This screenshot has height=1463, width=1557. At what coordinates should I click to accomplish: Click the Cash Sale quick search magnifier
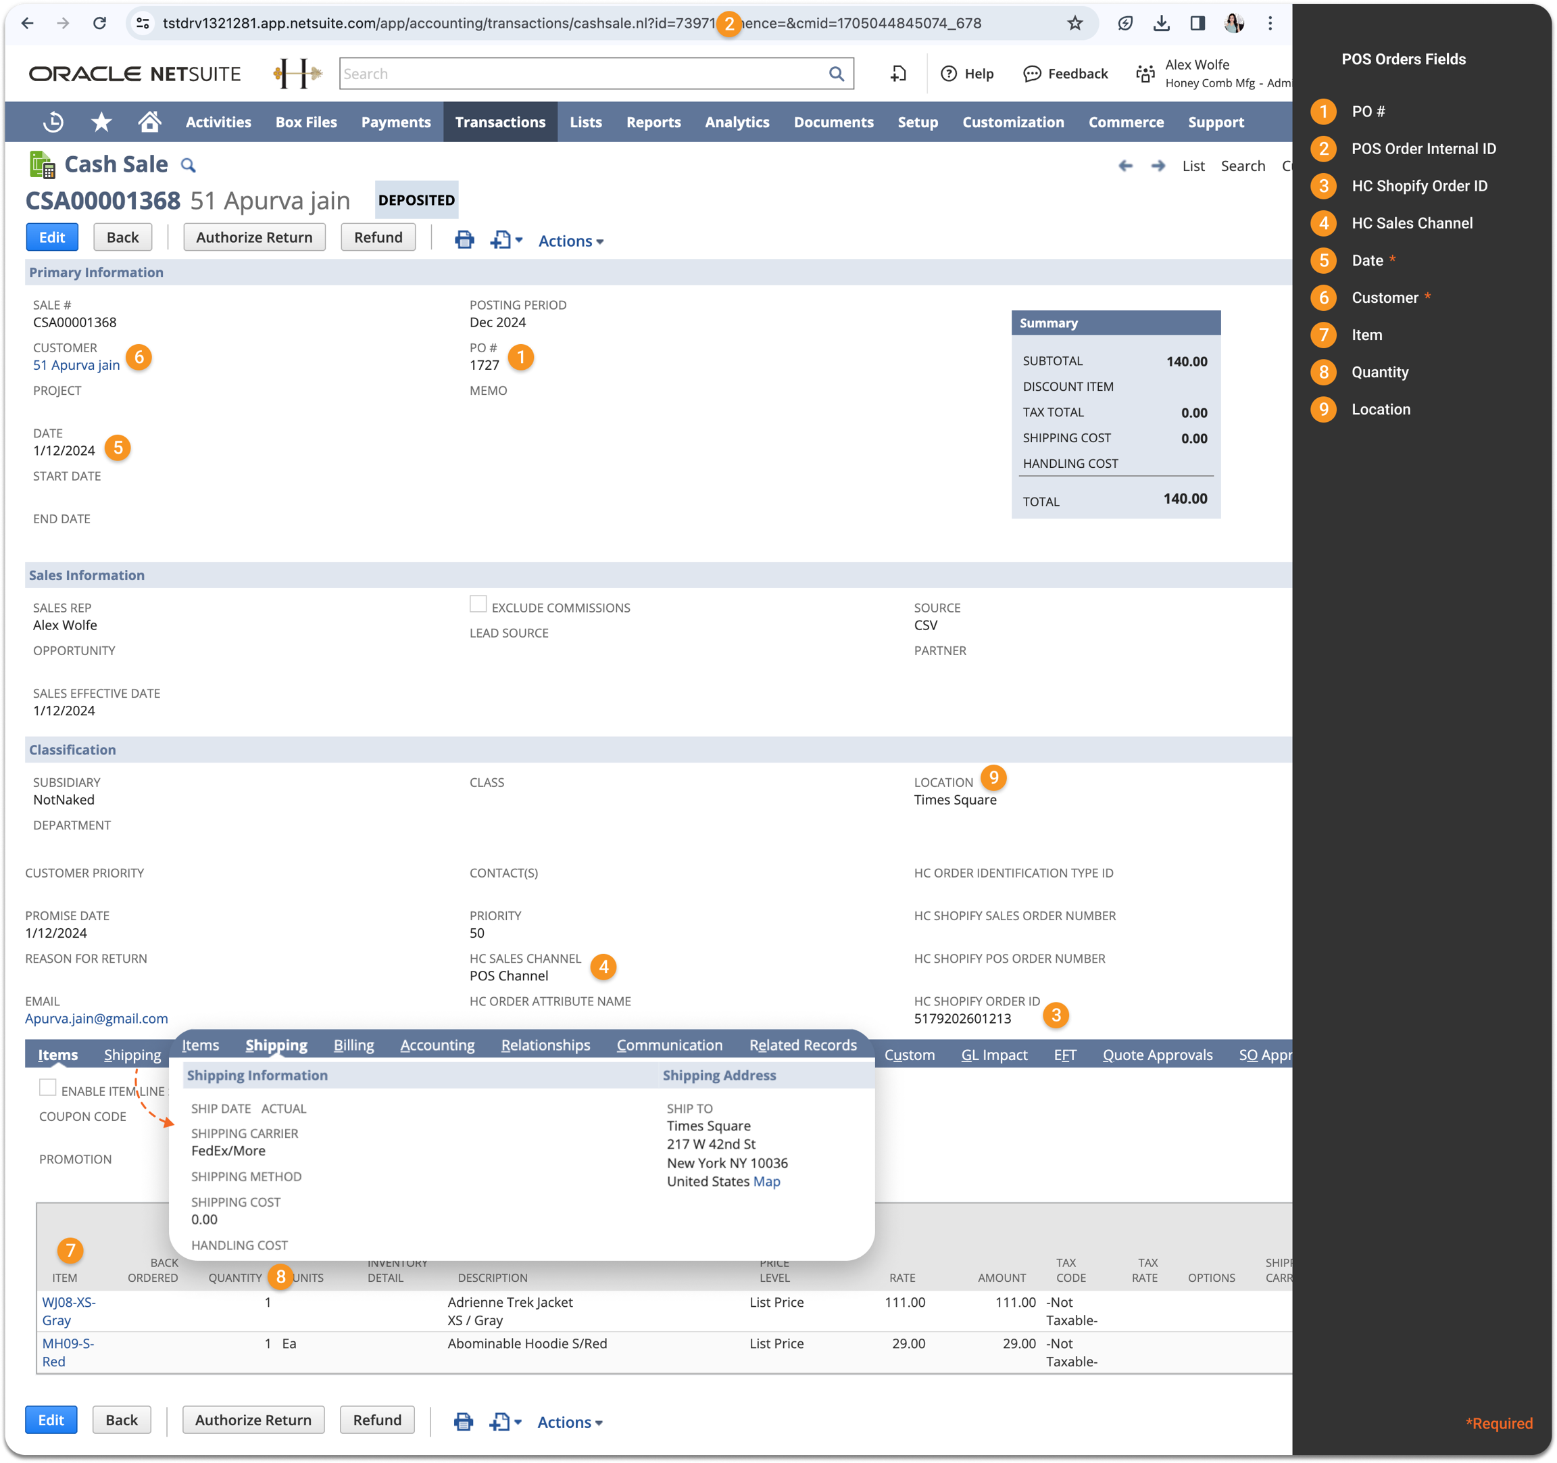click(188, 166)
